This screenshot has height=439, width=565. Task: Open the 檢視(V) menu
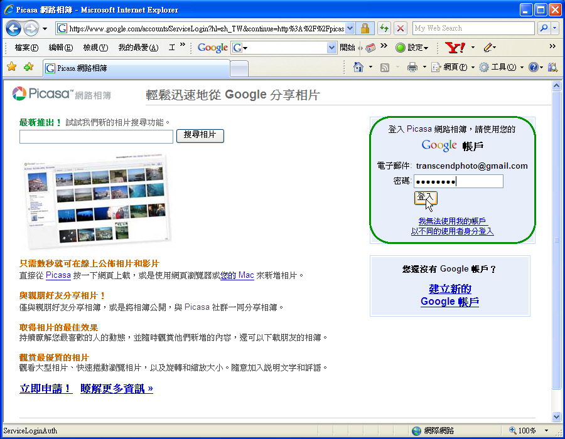point(95,48)
